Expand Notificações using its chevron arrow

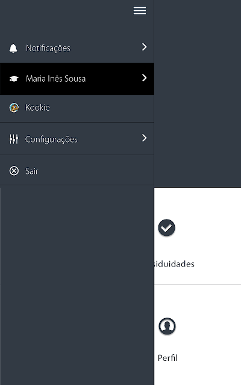pos(145,47)
